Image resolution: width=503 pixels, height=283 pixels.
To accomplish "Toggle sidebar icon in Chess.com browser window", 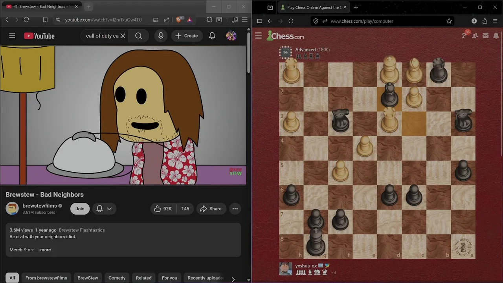I will (259, 21).
